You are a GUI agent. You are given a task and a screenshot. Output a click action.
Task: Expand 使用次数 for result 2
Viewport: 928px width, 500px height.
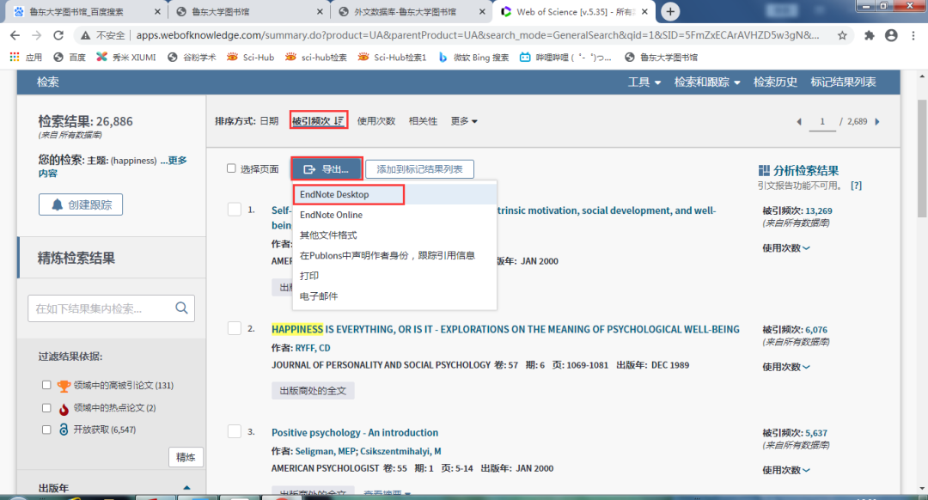(x=786, y=367)
